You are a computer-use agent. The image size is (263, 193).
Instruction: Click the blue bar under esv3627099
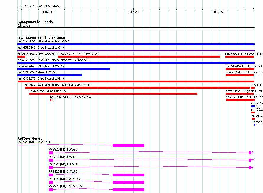click(136, 63)
